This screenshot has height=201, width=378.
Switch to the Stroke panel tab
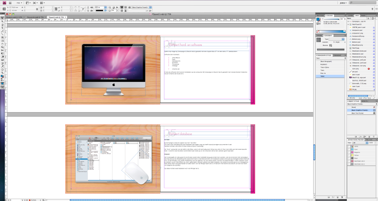[319, 35]
